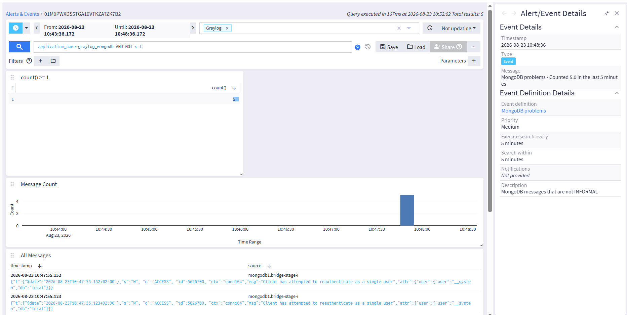Screen dimensions: 627x315
Task: Open the more actions ellipsis menu
Action: point(473,47)
